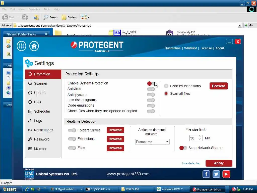Viewport: 257px width, 193px height.
Task: Click the Protegent logo at the top
Action: [97, 46]
